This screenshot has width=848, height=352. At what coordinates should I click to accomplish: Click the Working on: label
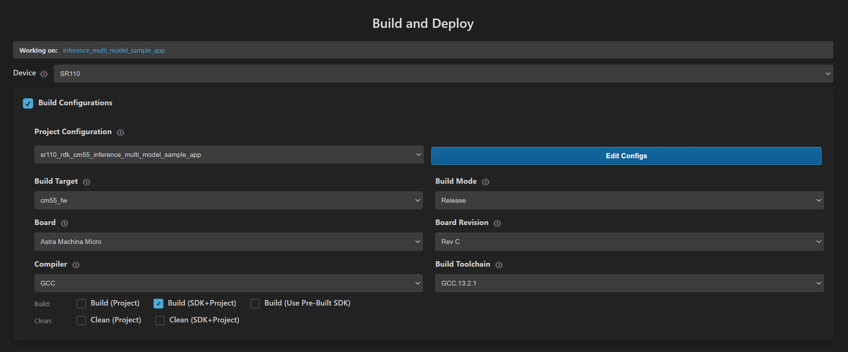click(38, 50)
